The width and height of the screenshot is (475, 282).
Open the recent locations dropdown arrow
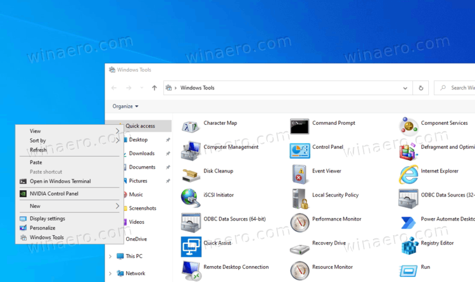coord(141,88)
